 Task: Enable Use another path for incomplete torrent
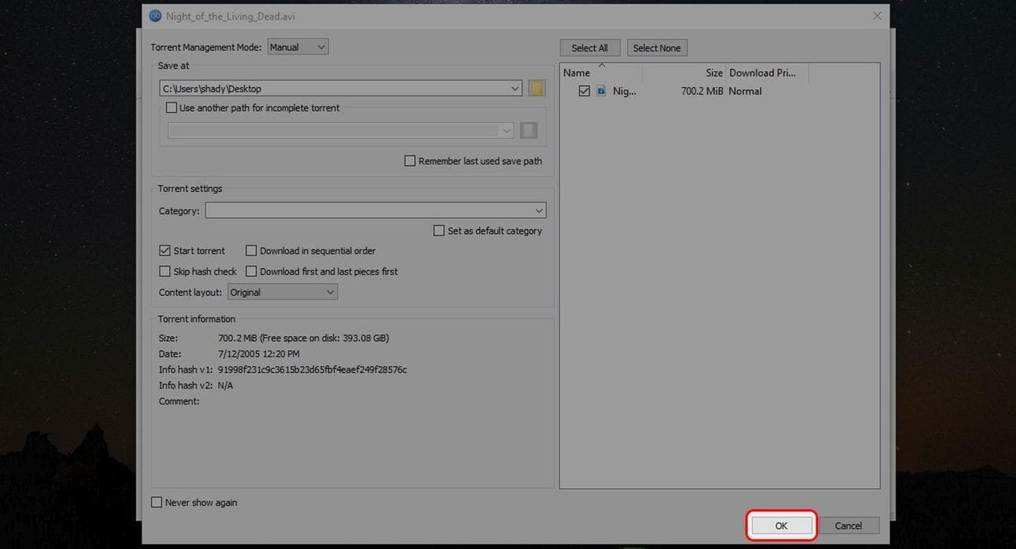(172, 108)
